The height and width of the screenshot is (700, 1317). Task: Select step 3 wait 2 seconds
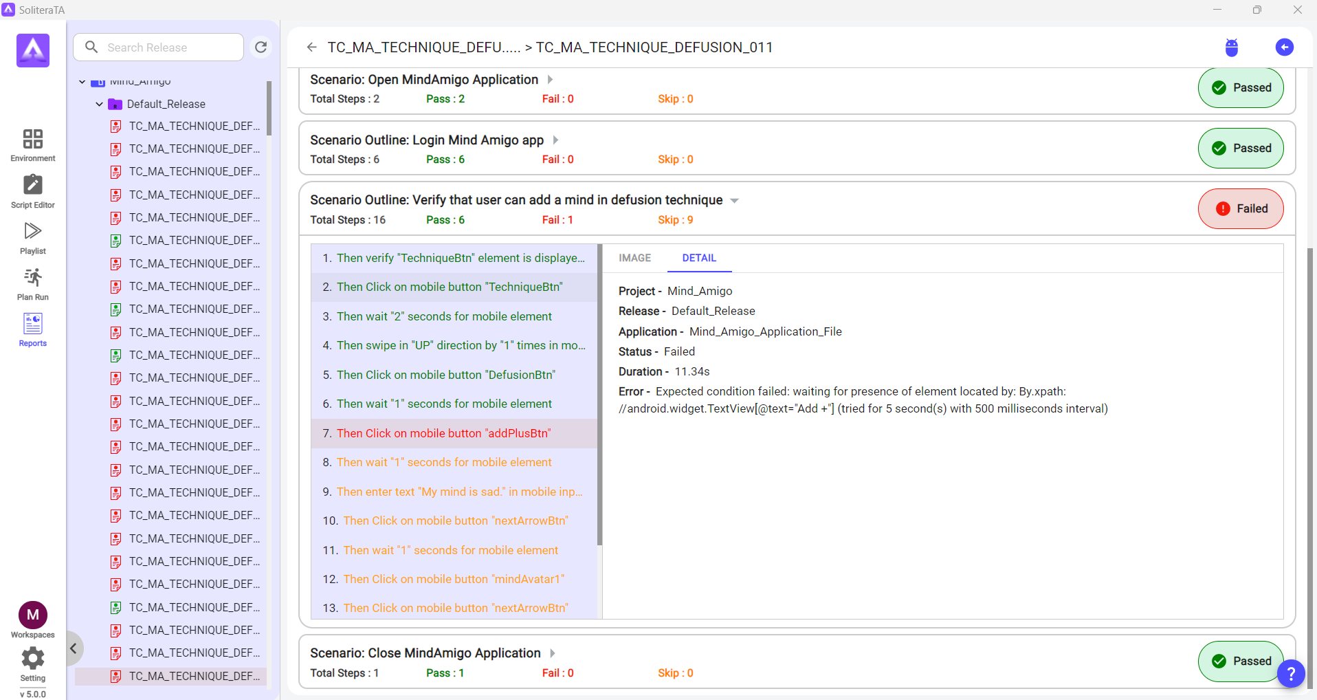(x=454, y=316)
